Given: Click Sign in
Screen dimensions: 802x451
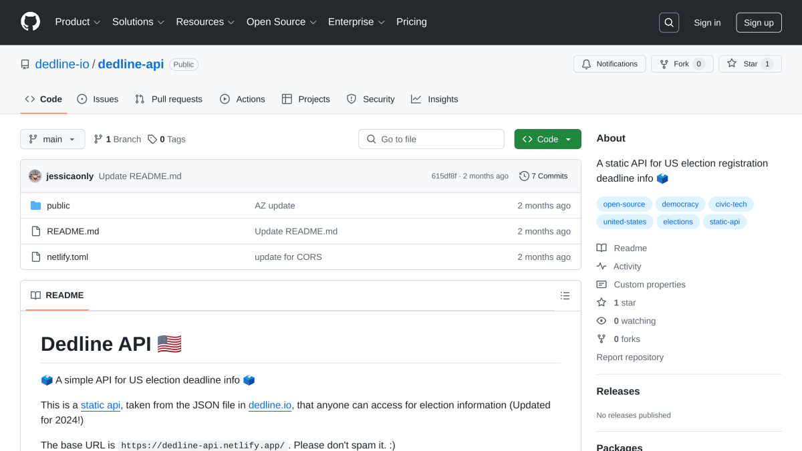Looking at the screenshot, I should click(707, 23).
